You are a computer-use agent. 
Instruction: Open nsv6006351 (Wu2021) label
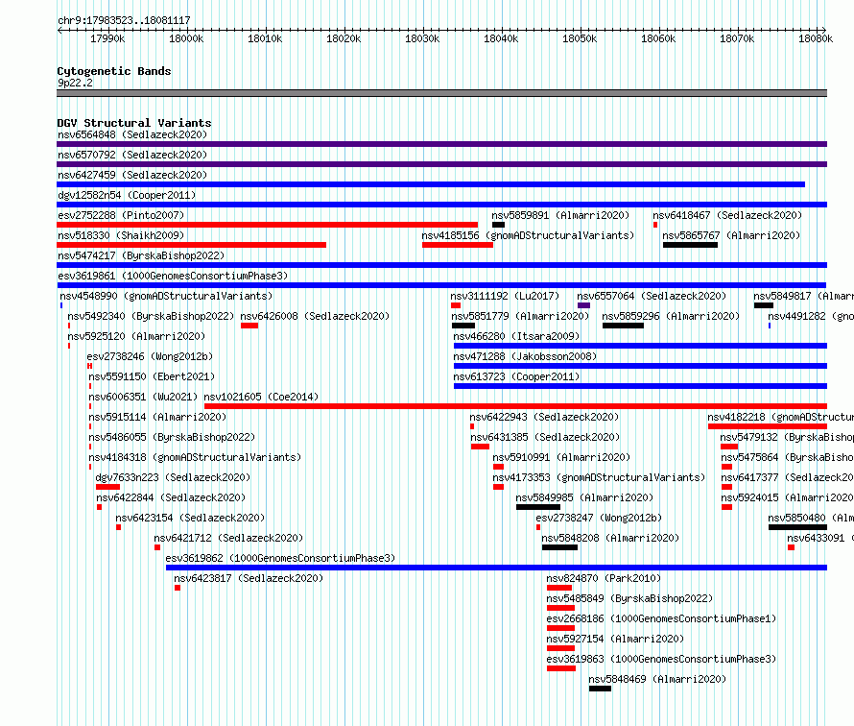pos(143,397)
